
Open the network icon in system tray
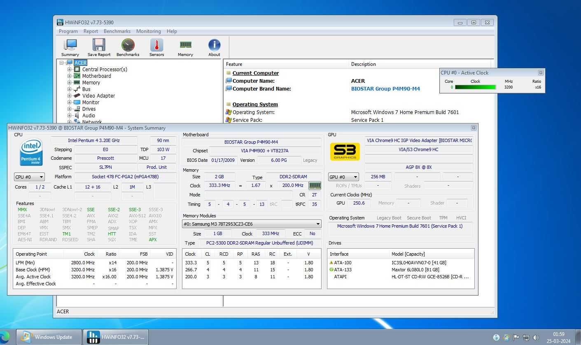(x=526, y=338)
